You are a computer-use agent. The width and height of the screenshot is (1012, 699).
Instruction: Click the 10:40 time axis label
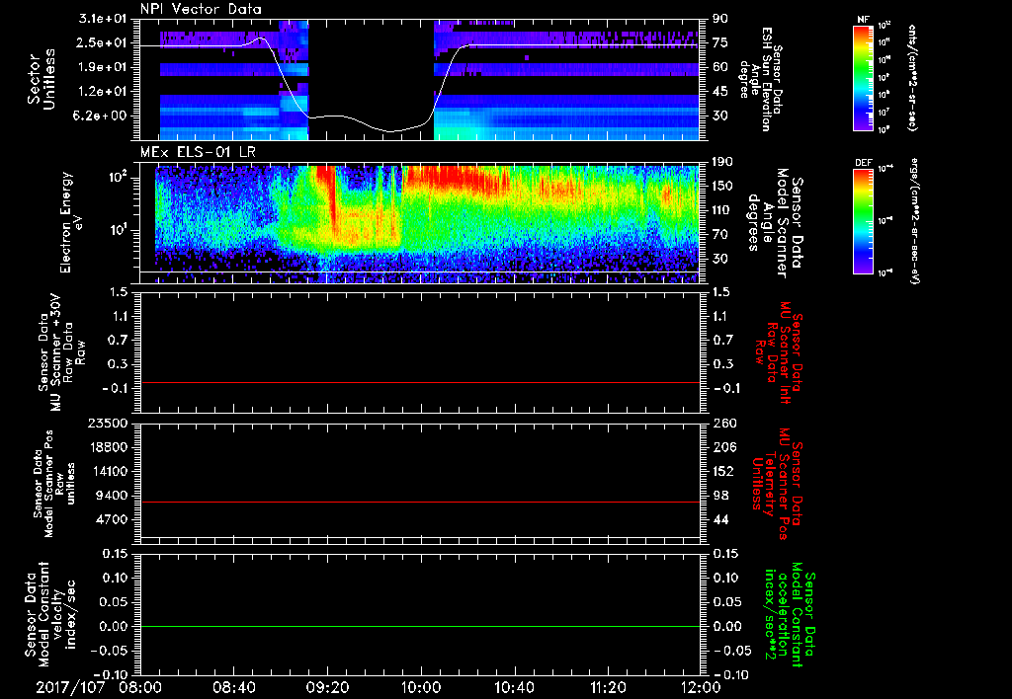pos(514,687)
